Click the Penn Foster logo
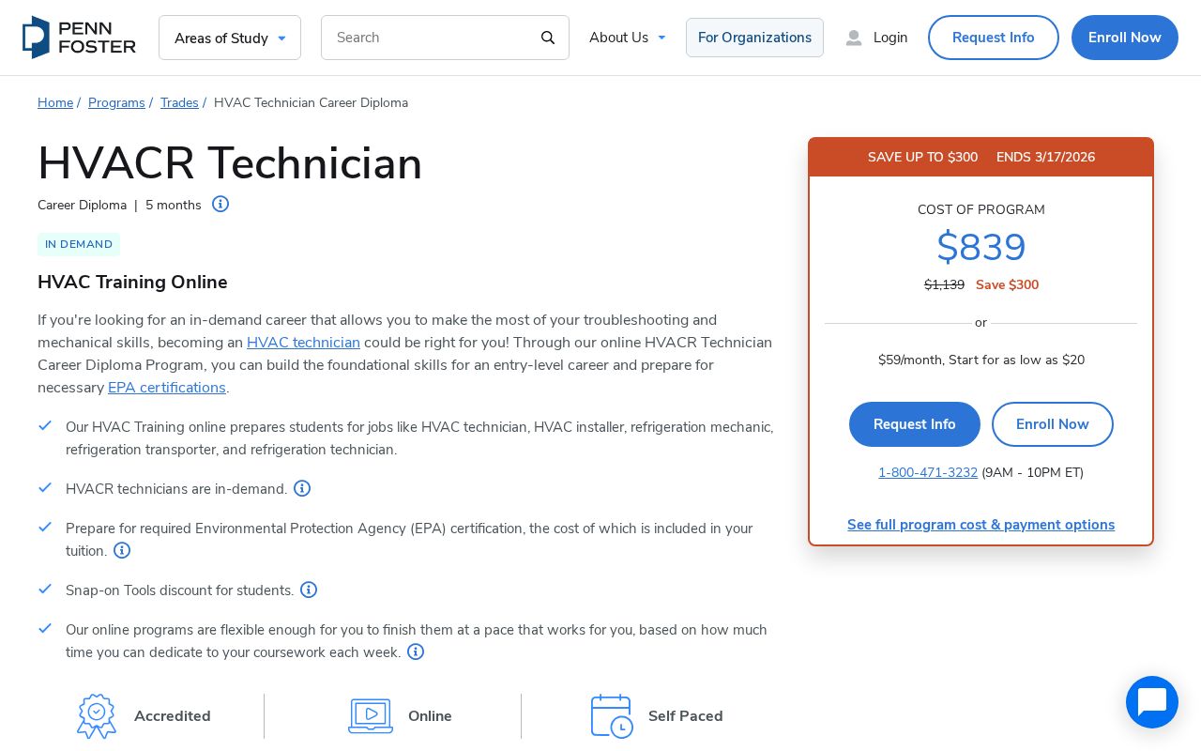The image size is (1201, 751). pyautogui.click(x=79, y=38)
